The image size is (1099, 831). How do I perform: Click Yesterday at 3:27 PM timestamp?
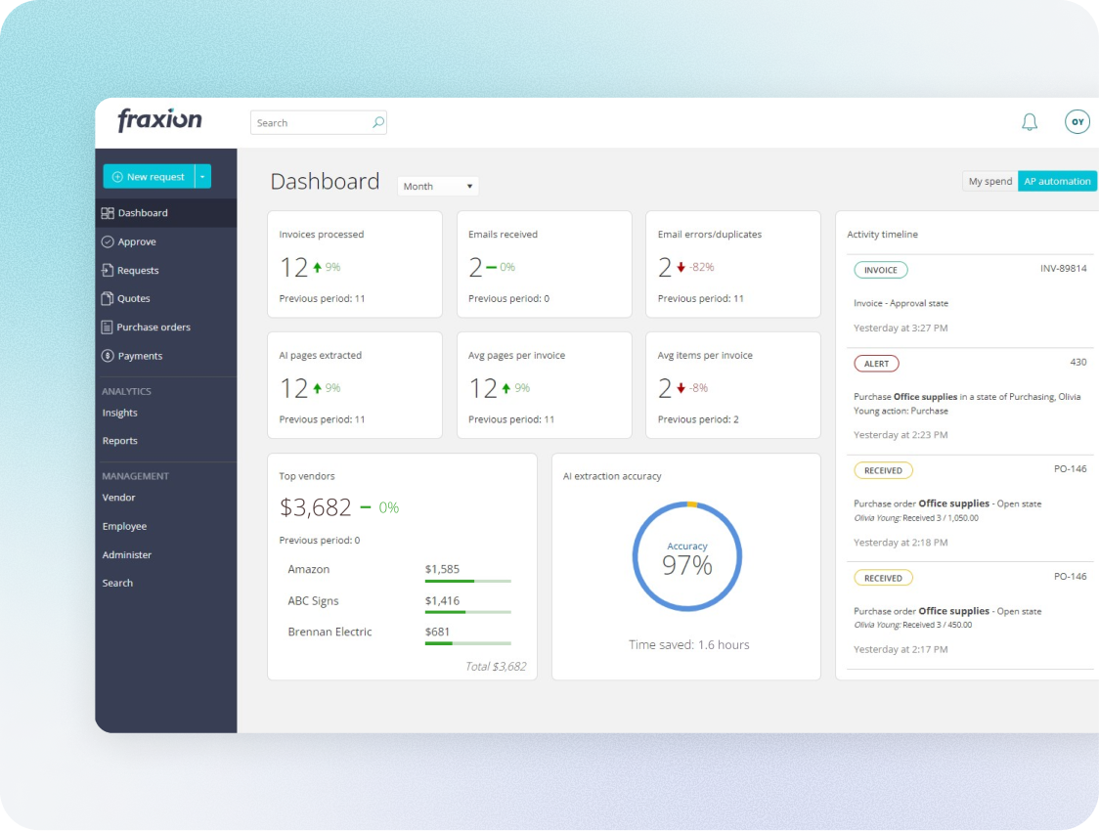pyautogui.click(x=900, y=328)
